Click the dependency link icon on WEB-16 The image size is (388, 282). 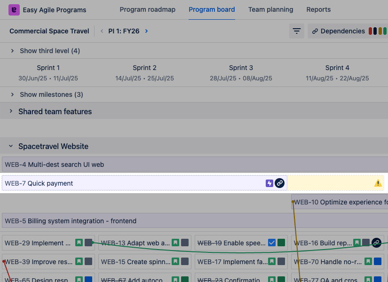click(376, 243)
